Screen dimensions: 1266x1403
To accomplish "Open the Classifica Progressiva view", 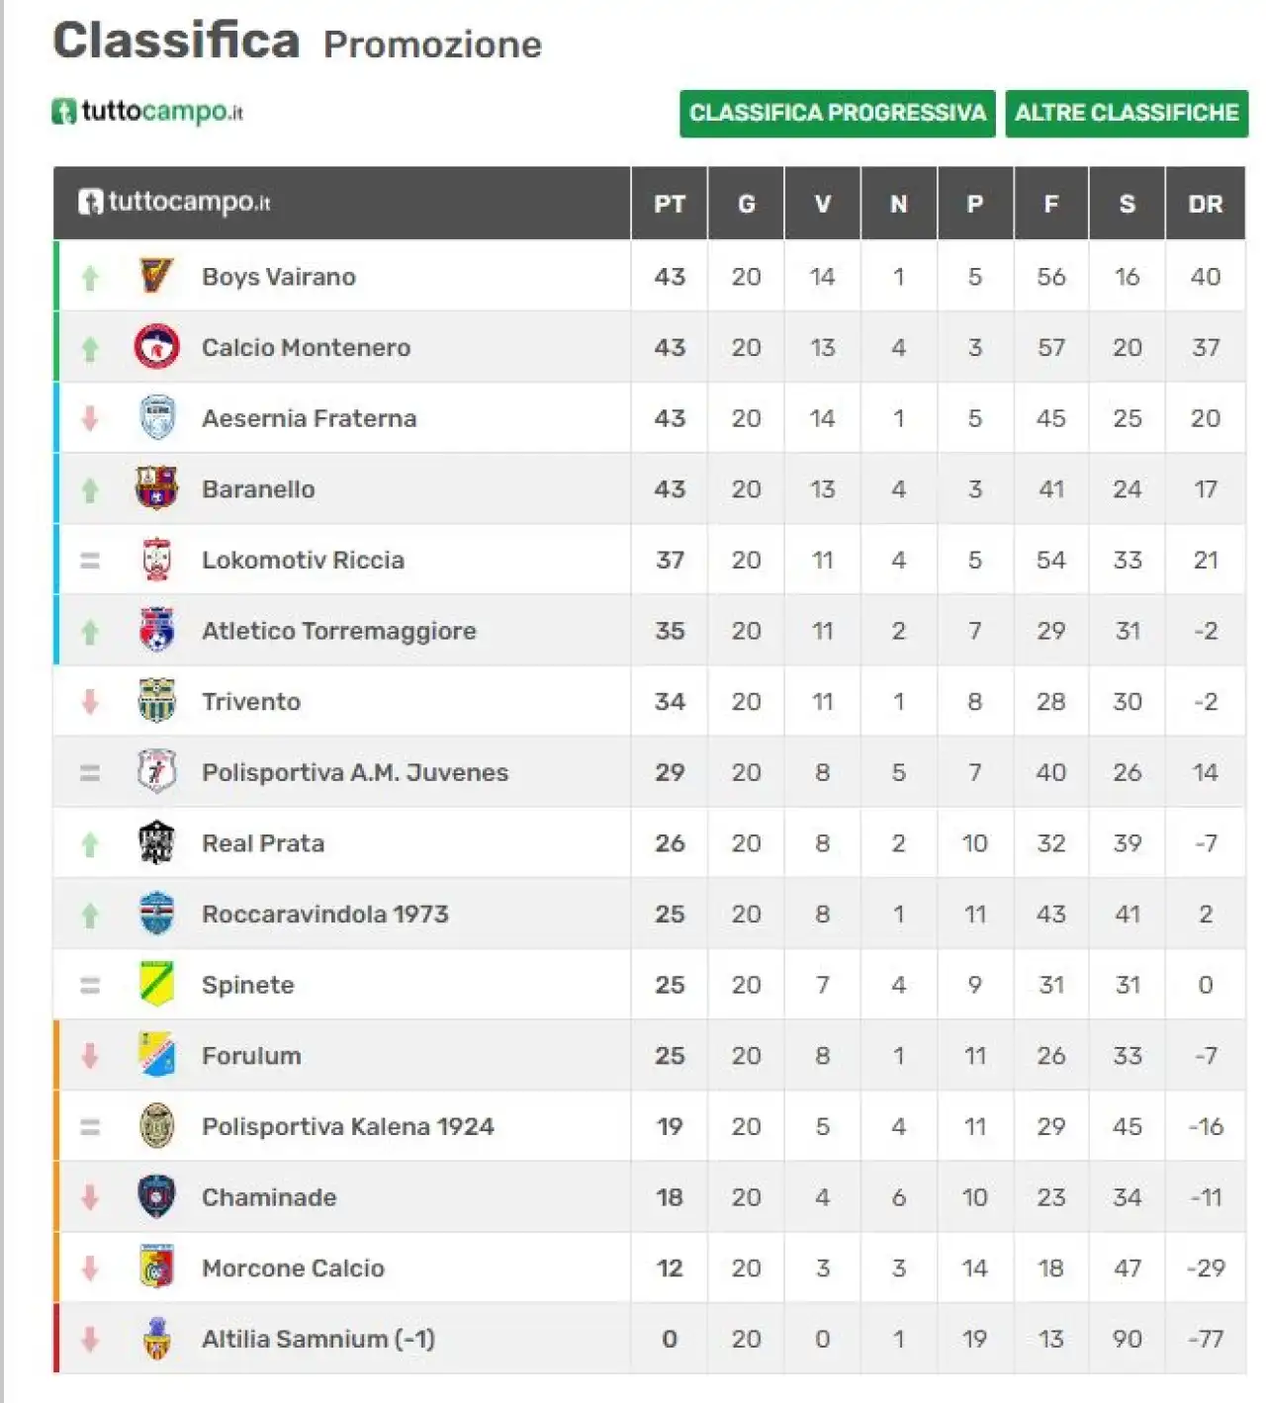I will coord(838,113).
